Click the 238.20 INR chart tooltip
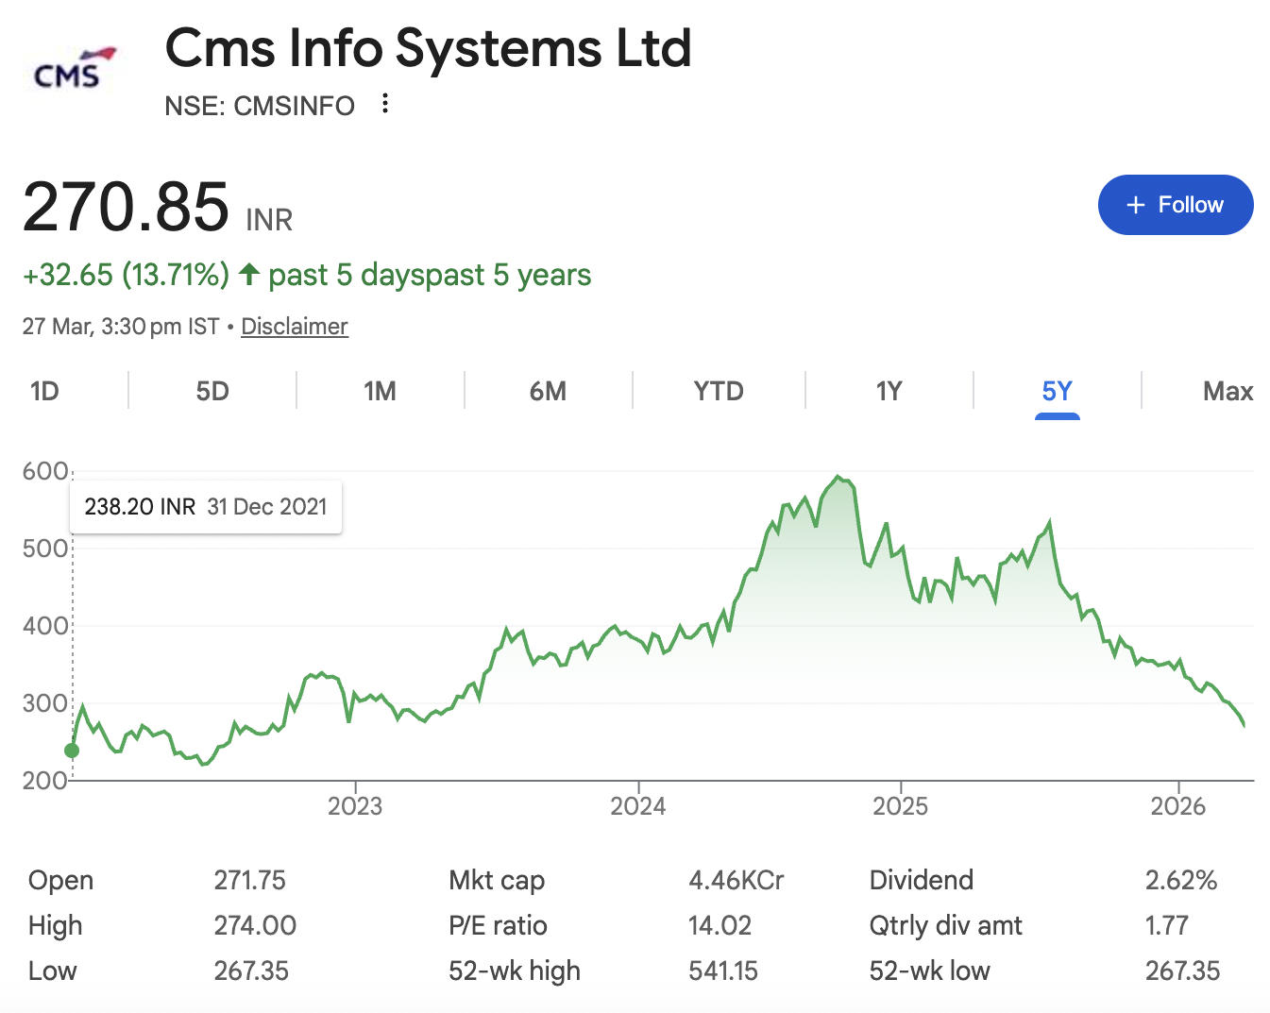 pyautogui.click(x=206, y=507)
